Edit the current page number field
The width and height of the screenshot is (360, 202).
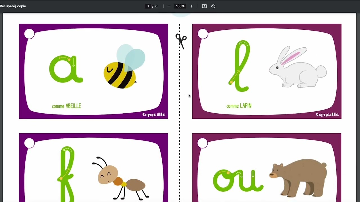(x=148, y=6)
